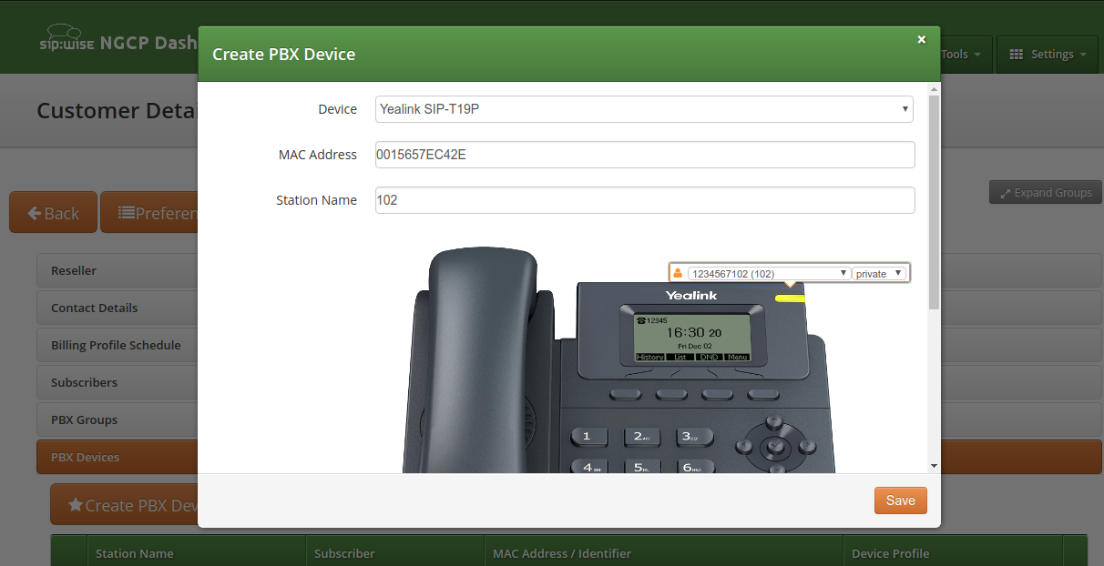Open the private line type dropdown

tap(879, 273)
